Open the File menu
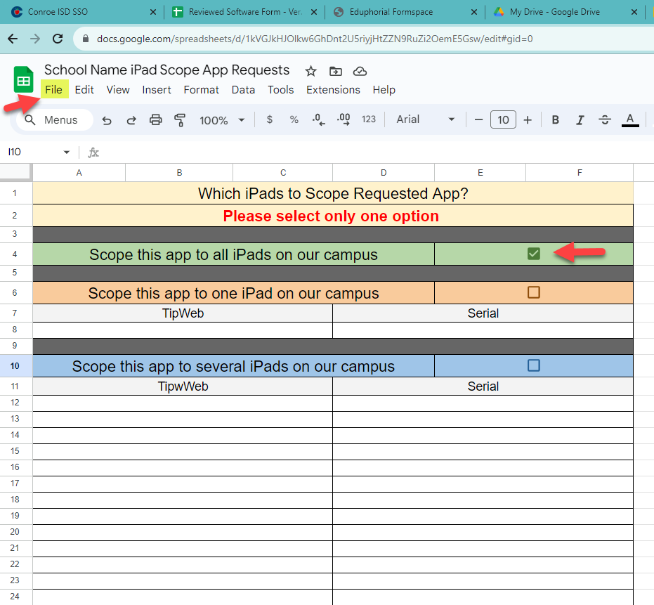Image resolution: width=654 pixels, height=605 pixels. pos(54,89)
